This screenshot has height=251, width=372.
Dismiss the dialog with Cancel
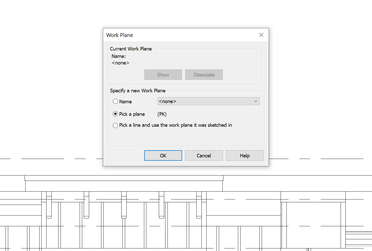pyautogui.click(x=204, y=155)
